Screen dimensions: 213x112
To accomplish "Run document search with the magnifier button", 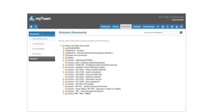I will pos(181,32).
